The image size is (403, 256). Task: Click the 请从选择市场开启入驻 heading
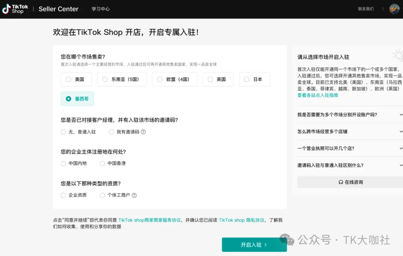point(323,57)
